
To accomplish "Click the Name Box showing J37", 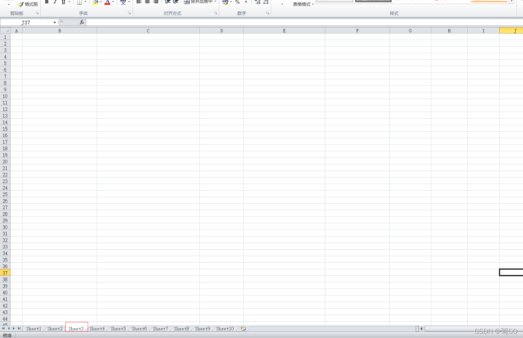I will tap(26, 23).
